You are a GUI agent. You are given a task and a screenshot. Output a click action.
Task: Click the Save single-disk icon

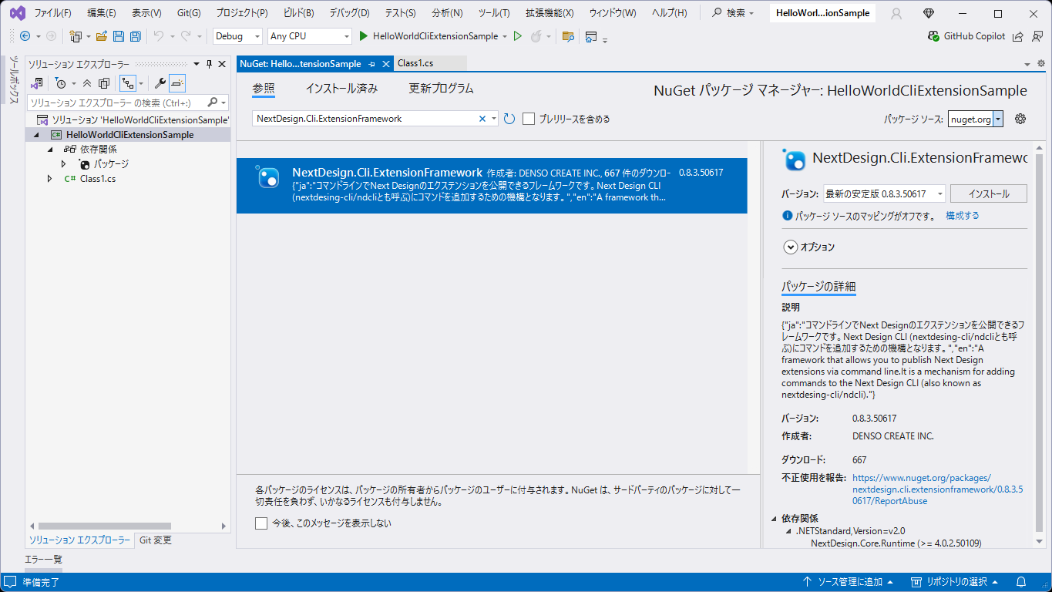(x=119, y=36)
